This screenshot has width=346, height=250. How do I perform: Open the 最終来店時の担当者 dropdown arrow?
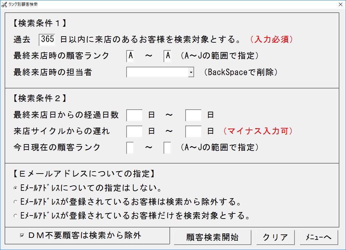[191, 72]
